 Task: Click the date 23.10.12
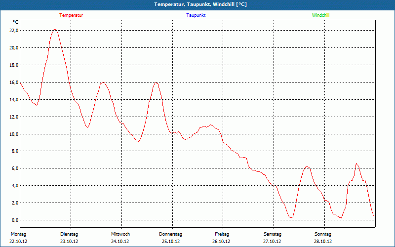pos(69,242)
